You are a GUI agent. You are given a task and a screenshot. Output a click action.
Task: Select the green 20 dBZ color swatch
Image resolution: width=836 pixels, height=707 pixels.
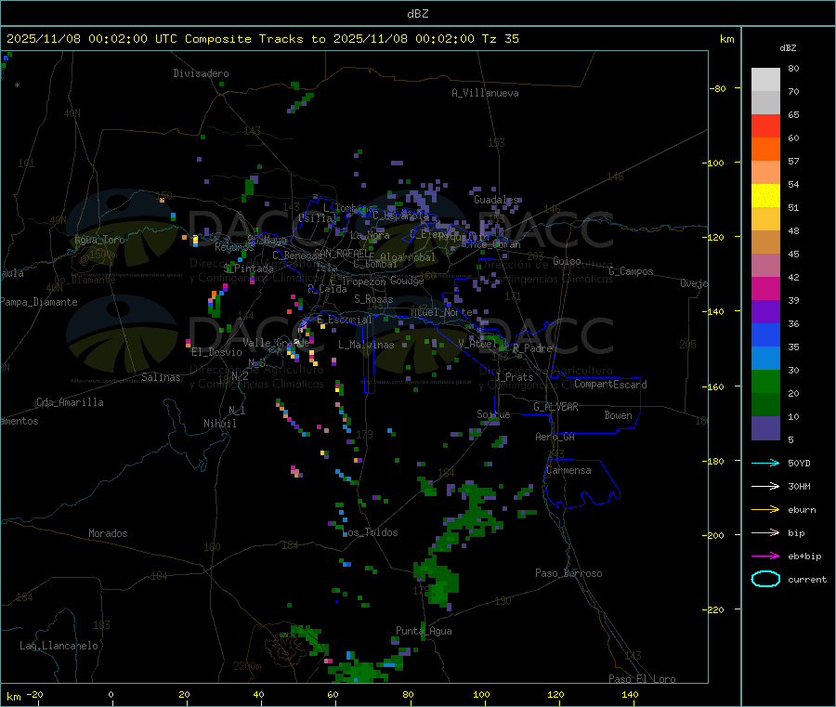tap(765, 381)
